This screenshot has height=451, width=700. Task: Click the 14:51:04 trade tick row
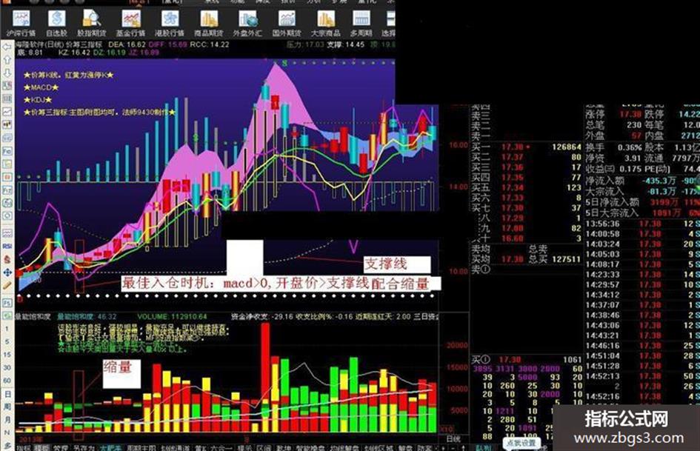click(642, 356)
